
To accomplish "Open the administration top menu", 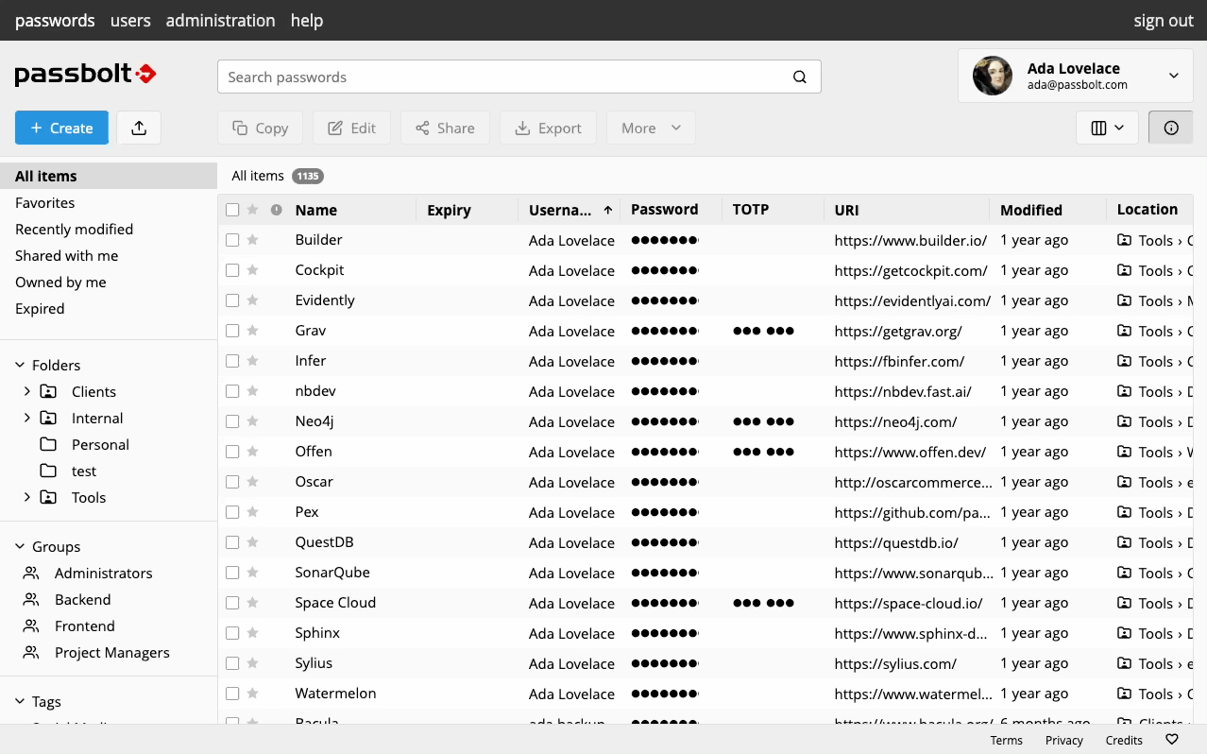I will click(x=220, y=20).
